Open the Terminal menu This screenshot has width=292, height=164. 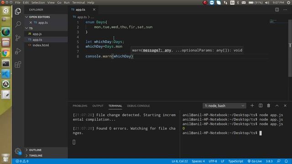click(x=78, y=3)
